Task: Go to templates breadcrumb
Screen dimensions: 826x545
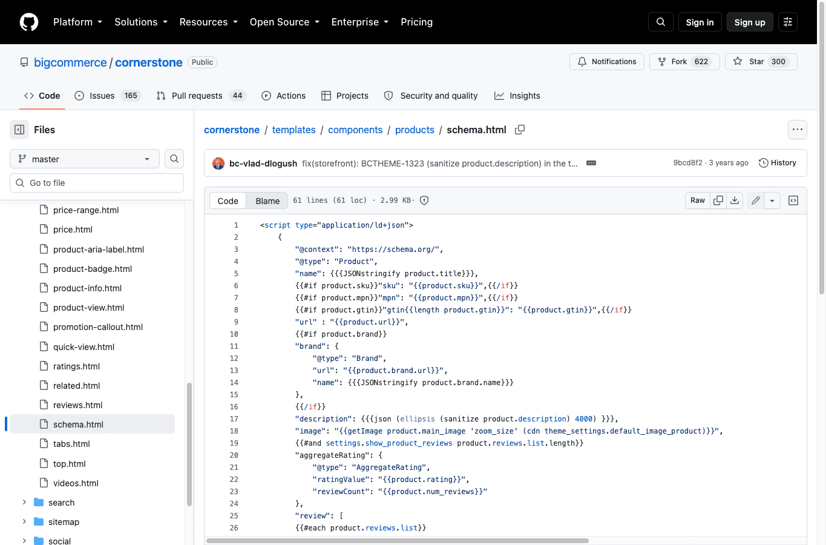Action: click(294, 130)
